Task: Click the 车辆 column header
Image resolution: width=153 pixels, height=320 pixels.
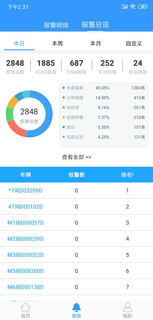Action: click(x=25, y=175)
